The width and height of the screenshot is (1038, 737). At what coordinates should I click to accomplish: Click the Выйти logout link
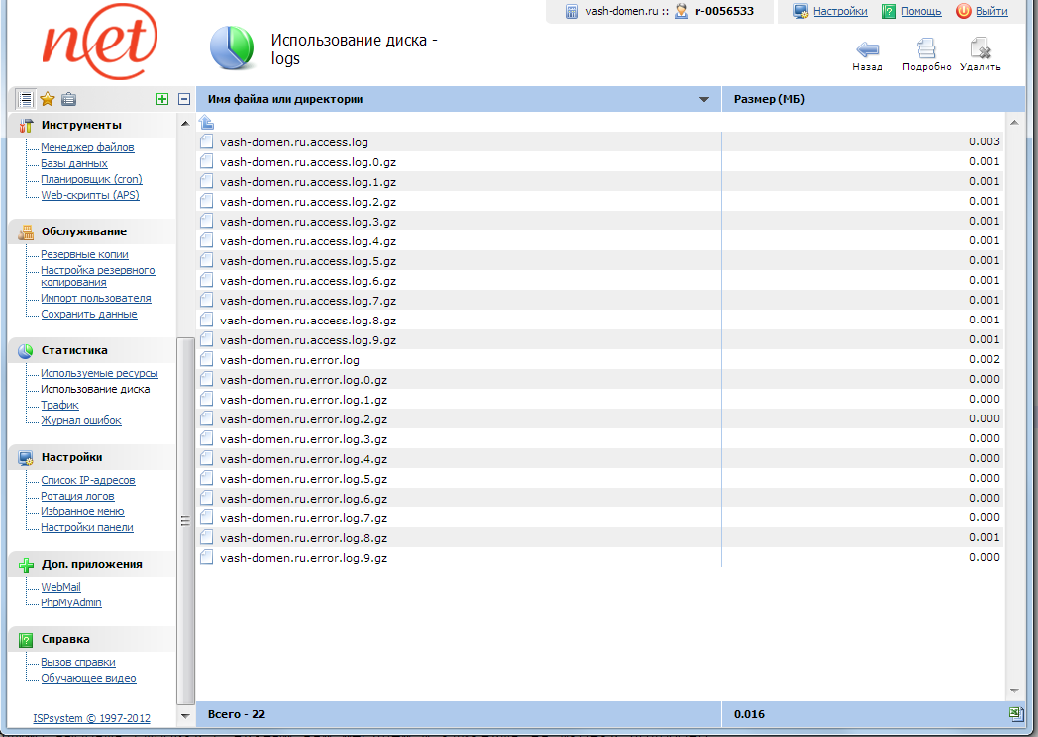991,12
